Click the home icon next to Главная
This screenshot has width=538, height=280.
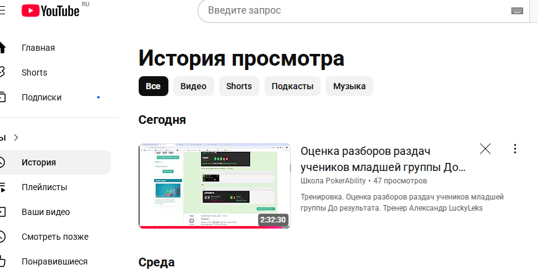[x=2, y=48]
